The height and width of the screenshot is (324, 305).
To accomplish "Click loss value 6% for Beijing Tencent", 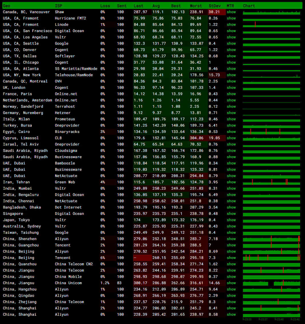I will (x=103, y=258).
